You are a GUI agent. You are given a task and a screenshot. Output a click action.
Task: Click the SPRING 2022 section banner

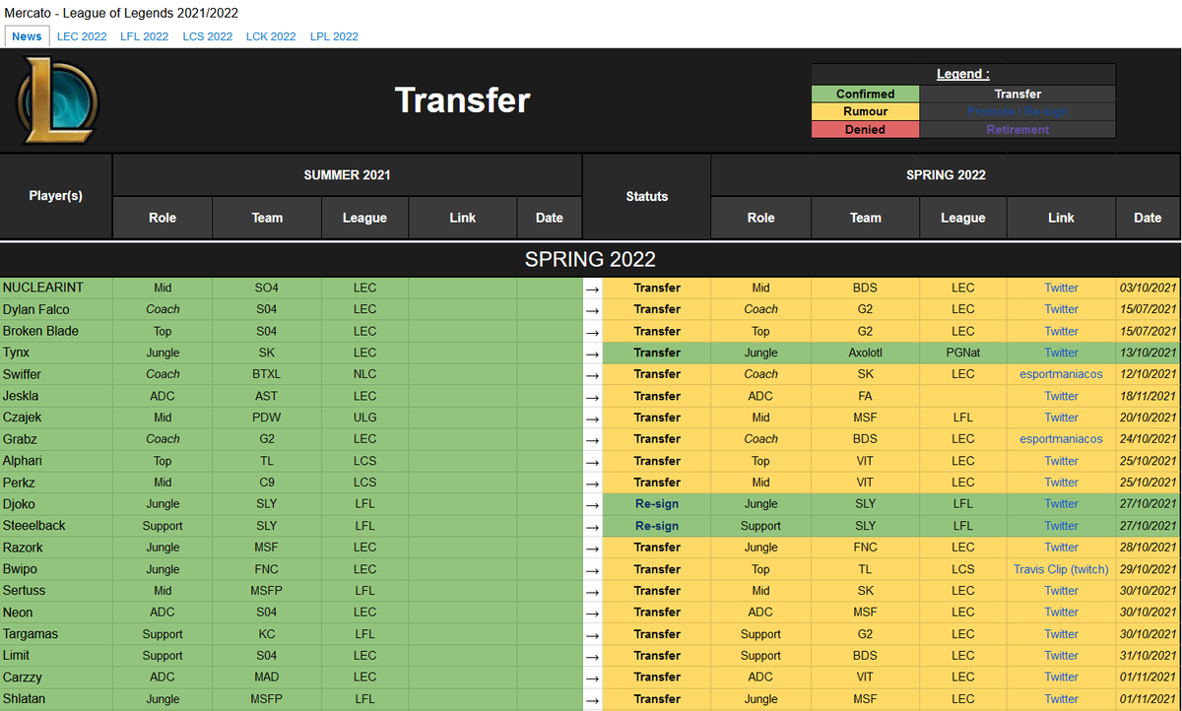[x=590, y=260]
